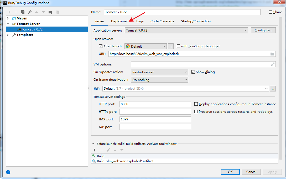This screenshot has height=179, width=286.
Task: Click the Apply button
Action: pyautogui.click(x=272, y=172)
